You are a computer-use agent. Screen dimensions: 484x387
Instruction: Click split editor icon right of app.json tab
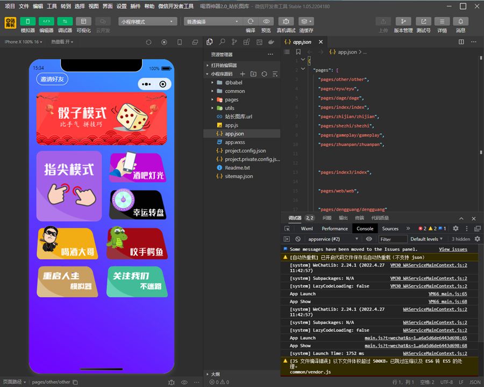pos(461,42)
